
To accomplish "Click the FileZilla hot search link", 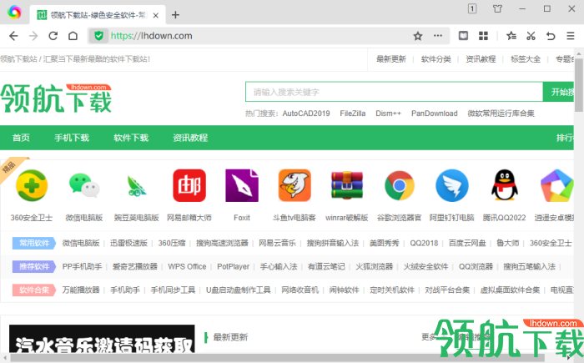I will click(x=353, y=113).
